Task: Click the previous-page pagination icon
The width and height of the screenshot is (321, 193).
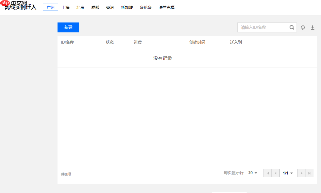Action: [276, 173]
